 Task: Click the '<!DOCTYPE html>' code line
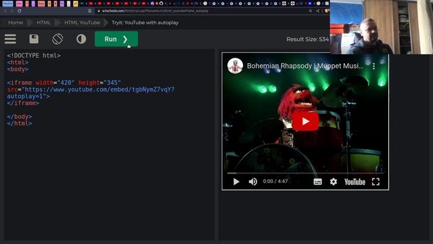point(34,56)
